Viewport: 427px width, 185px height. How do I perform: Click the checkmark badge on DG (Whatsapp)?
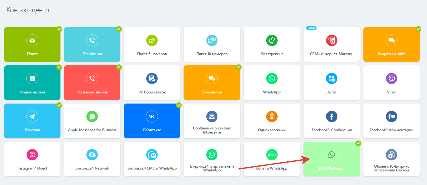pos(358,144)
